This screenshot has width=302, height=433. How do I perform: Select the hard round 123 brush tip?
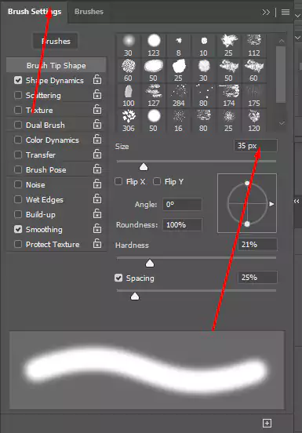(154, 45)
